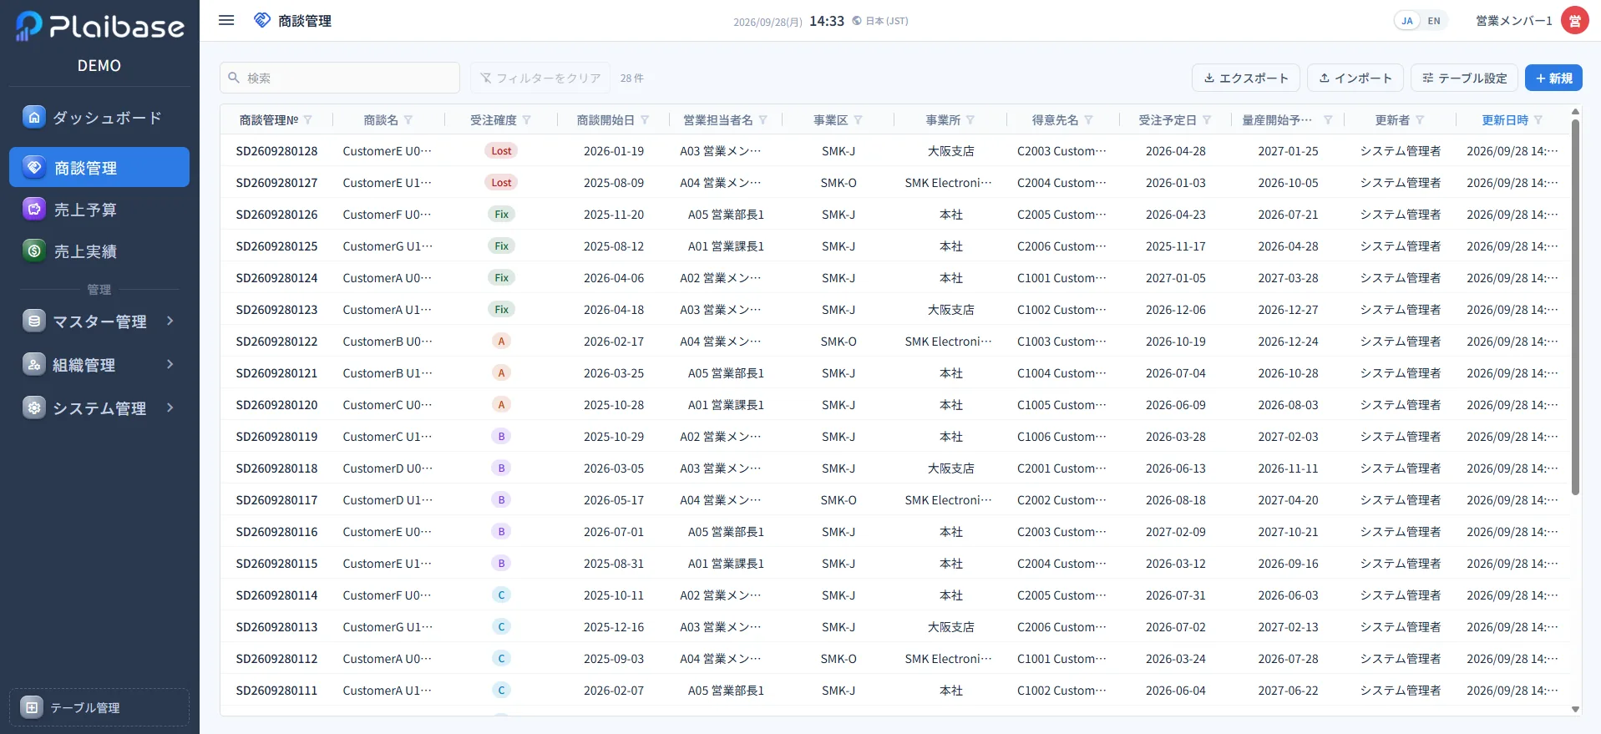Click Fix badge in row SD2609280126
The width and height of the screenshot is (1601, 734).
point(501,215)
